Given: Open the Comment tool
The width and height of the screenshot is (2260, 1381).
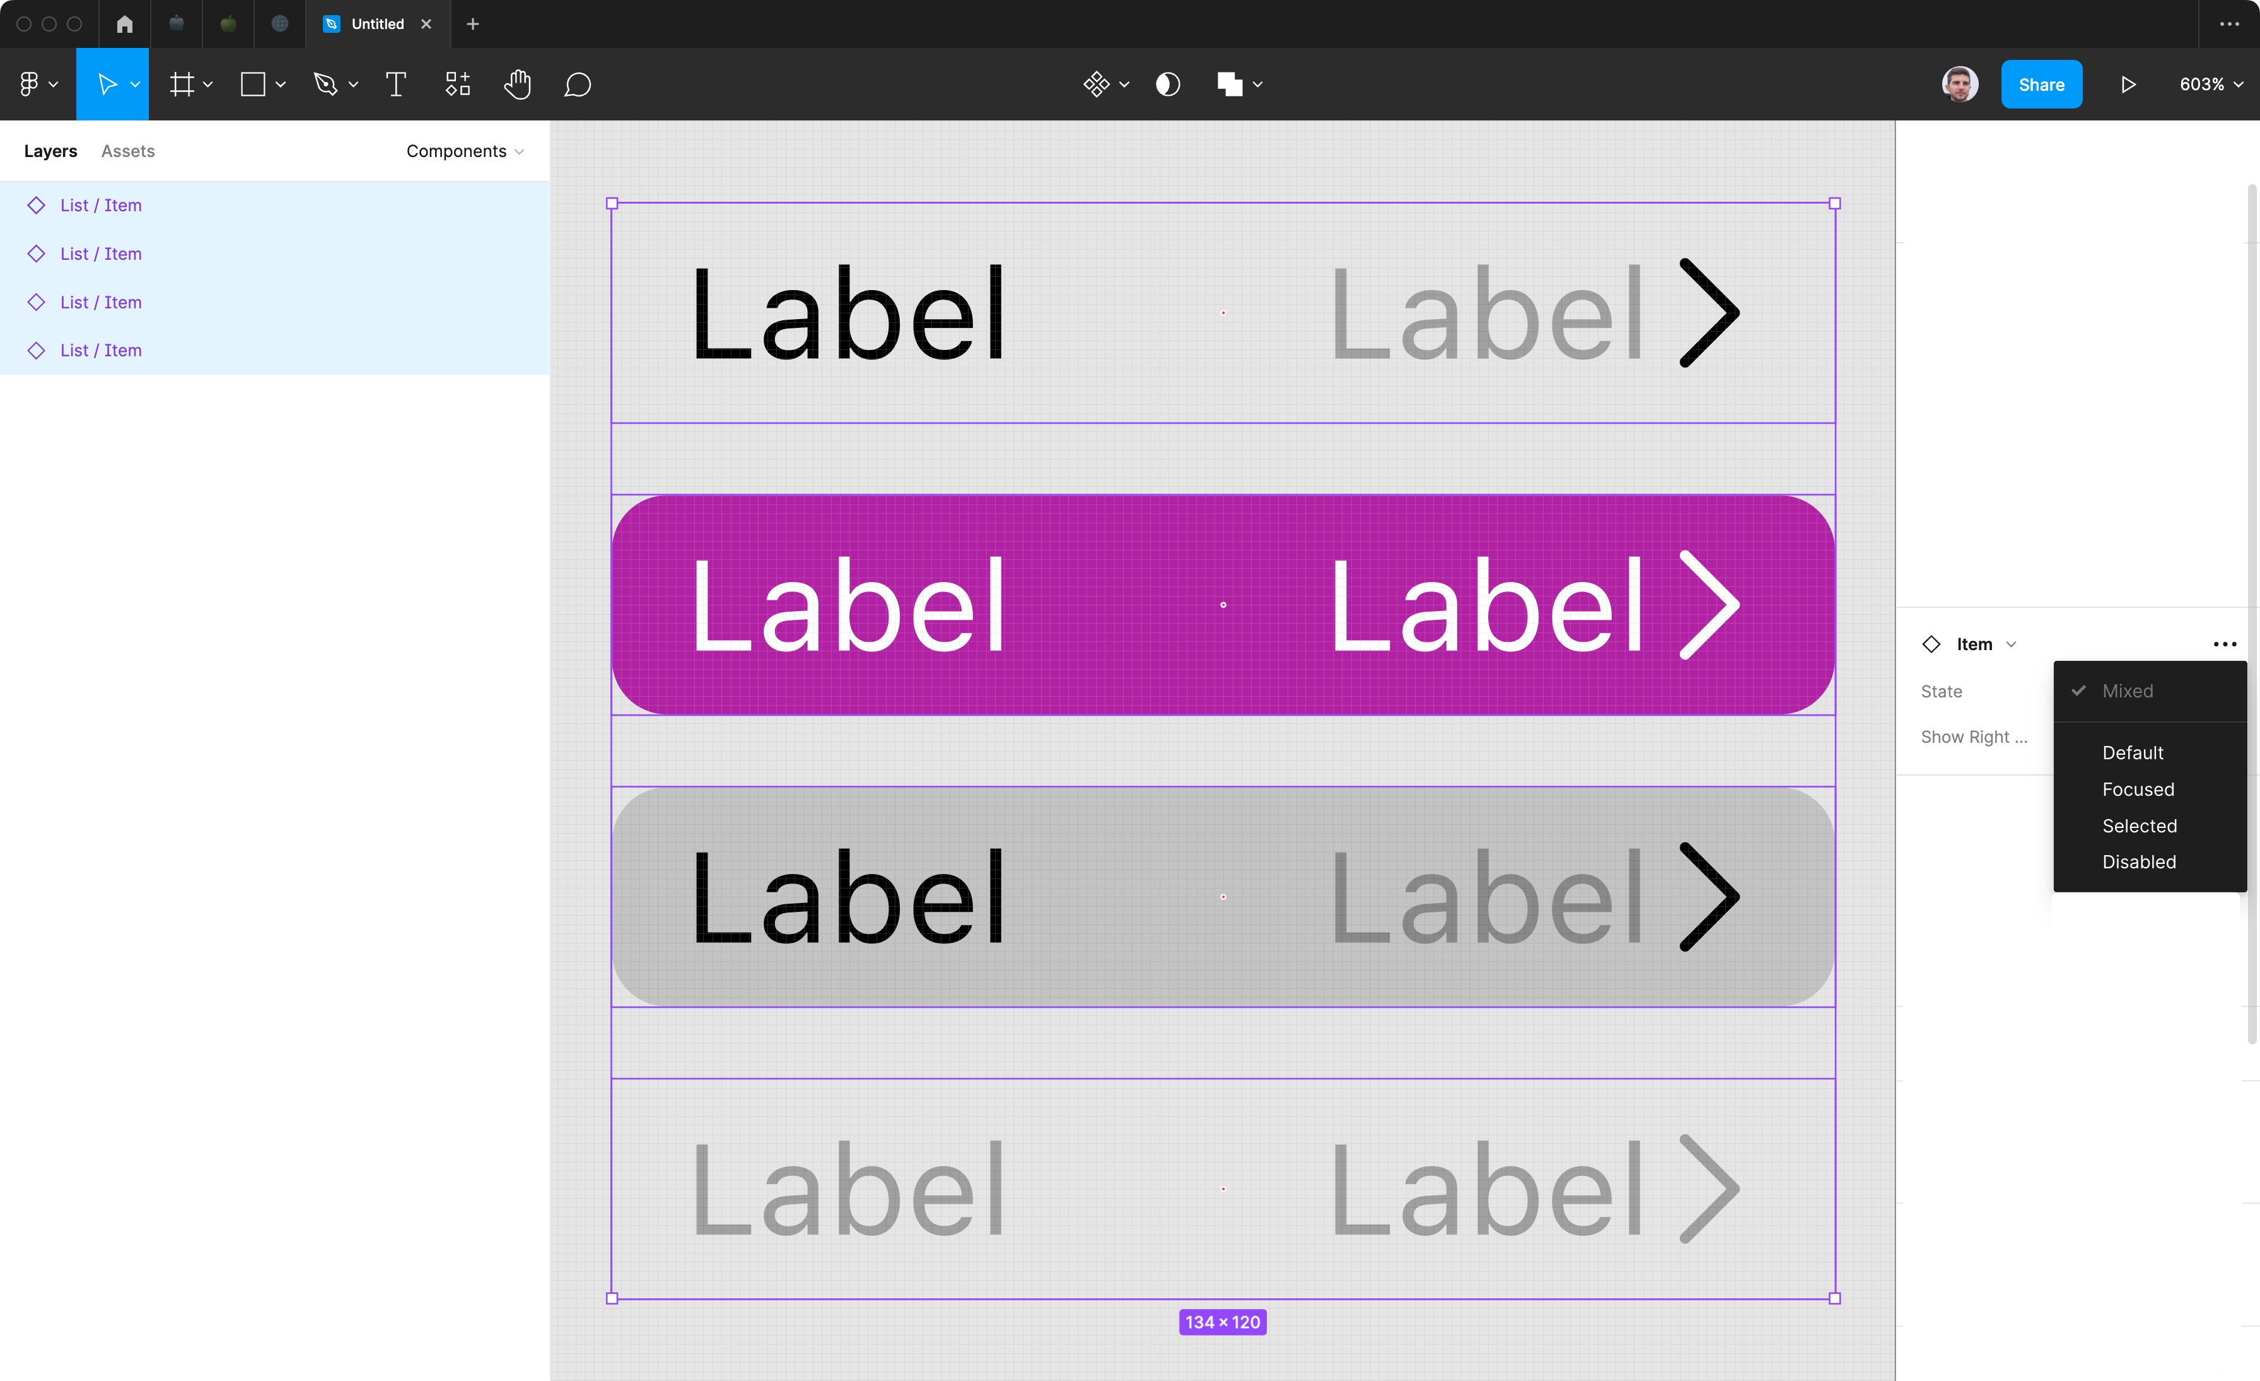Looking at the screenshot, I should pyautogui.click(x=577, y=84).
